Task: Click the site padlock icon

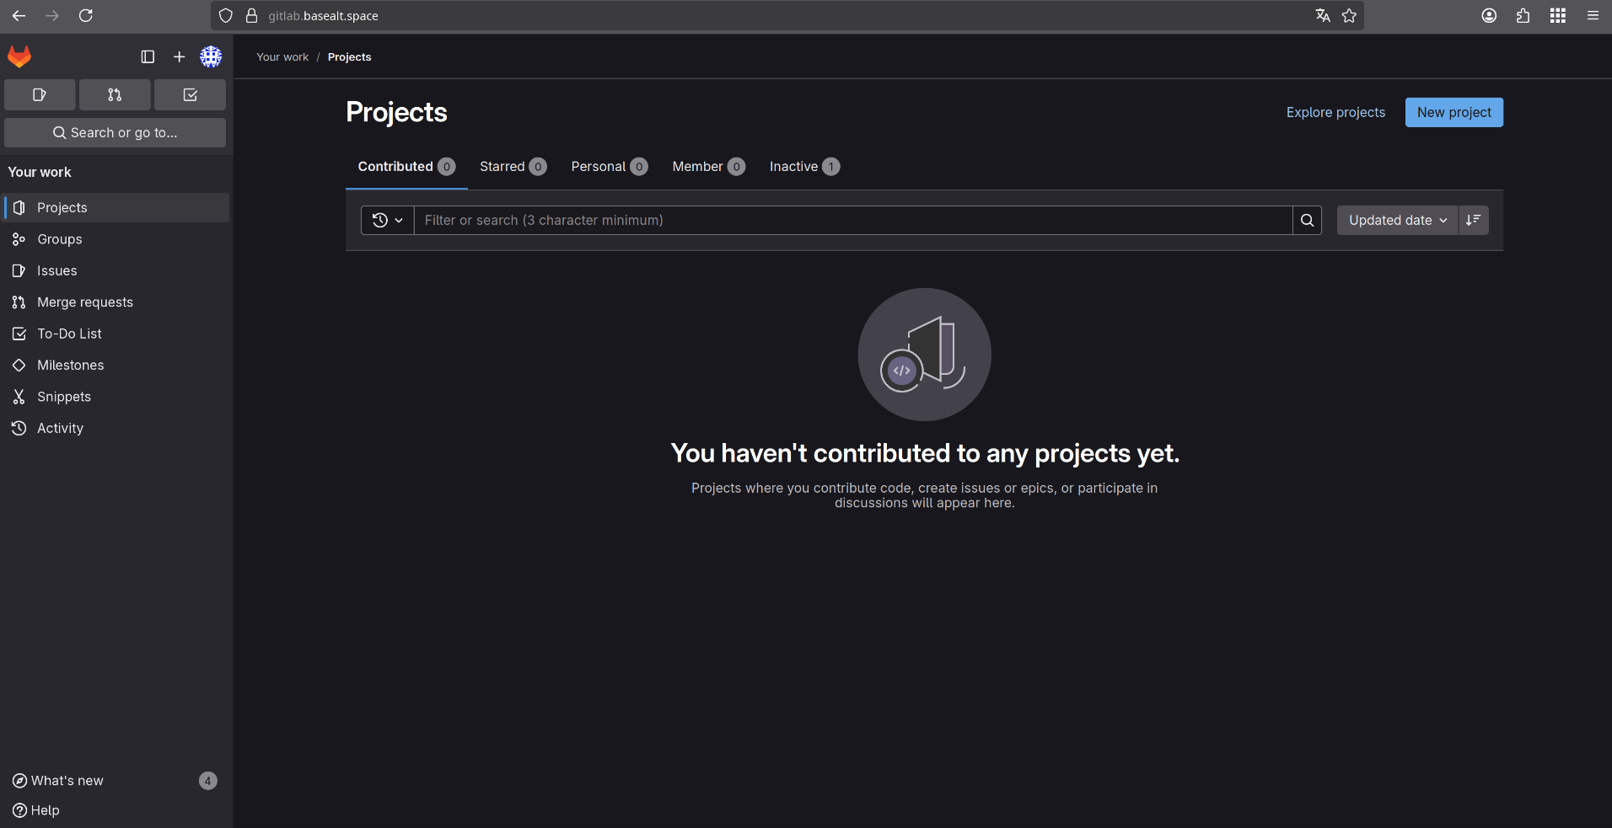Action: pos(251,15)
